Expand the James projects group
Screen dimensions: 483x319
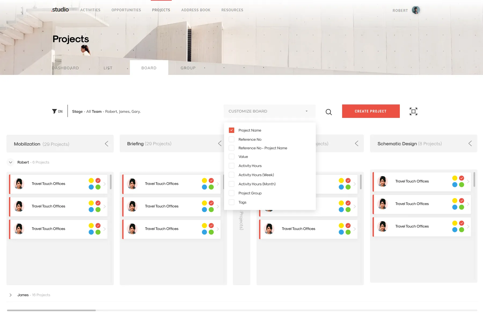[x=11, y=295]
